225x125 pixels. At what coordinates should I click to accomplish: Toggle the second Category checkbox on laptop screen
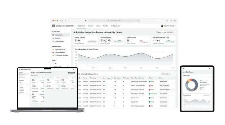click(x=20, y=89)
